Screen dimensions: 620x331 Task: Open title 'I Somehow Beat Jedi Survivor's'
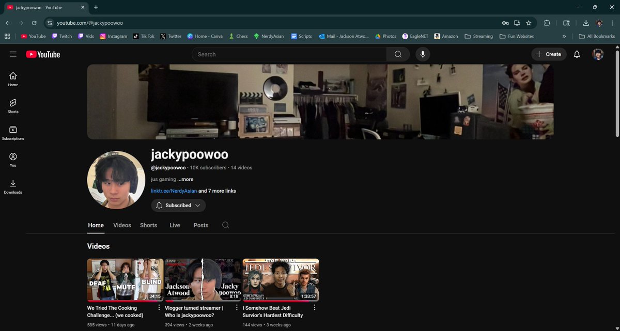coord(273,311)
